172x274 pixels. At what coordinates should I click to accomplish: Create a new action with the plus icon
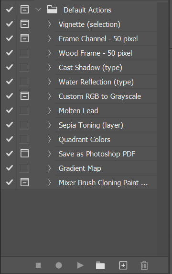point(123,265)
